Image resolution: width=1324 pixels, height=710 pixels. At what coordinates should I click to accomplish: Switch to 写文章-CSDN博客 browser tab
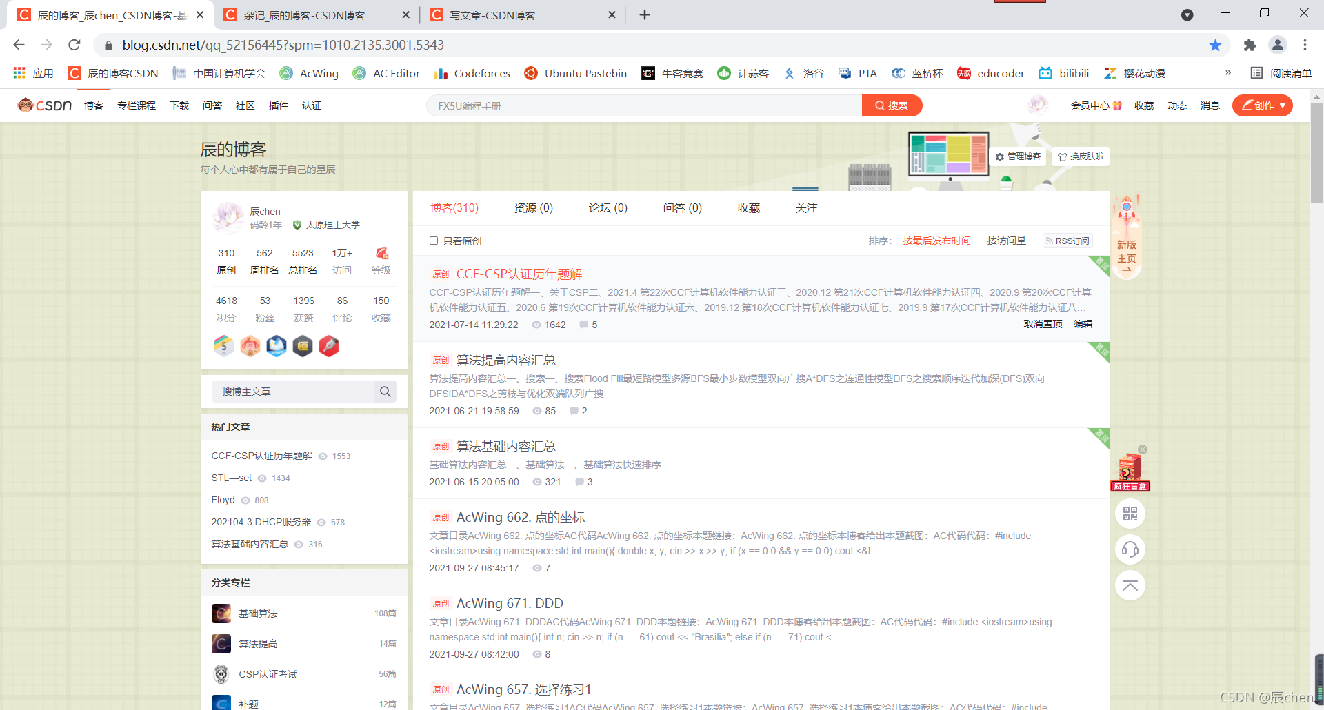click(x=524, y=15)
